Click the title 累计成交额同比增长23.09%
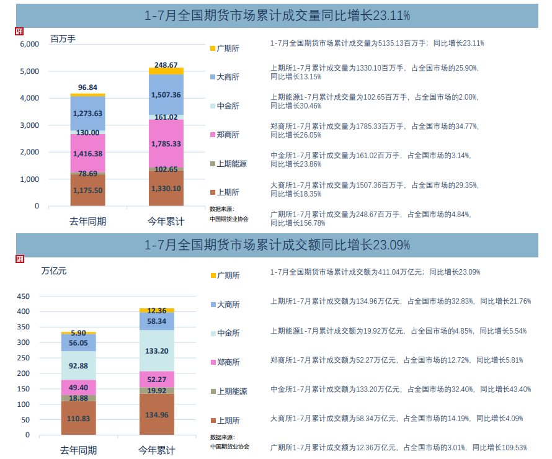This screenshot has height=459, width=552. 277,245
